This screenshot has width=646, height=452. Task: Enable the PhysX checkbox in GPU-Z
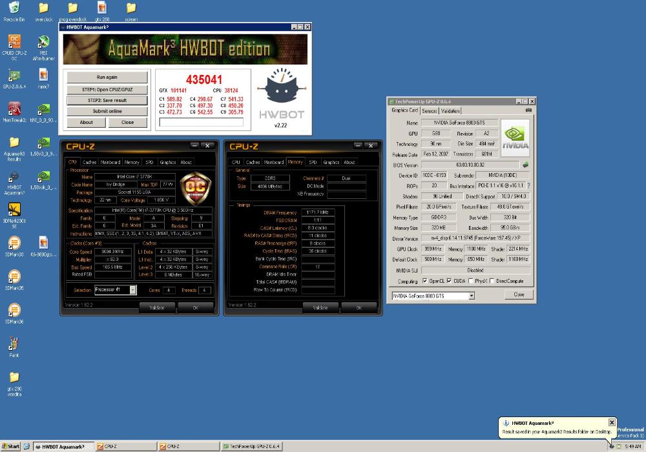pyautogui.click(x=470, y=281)
